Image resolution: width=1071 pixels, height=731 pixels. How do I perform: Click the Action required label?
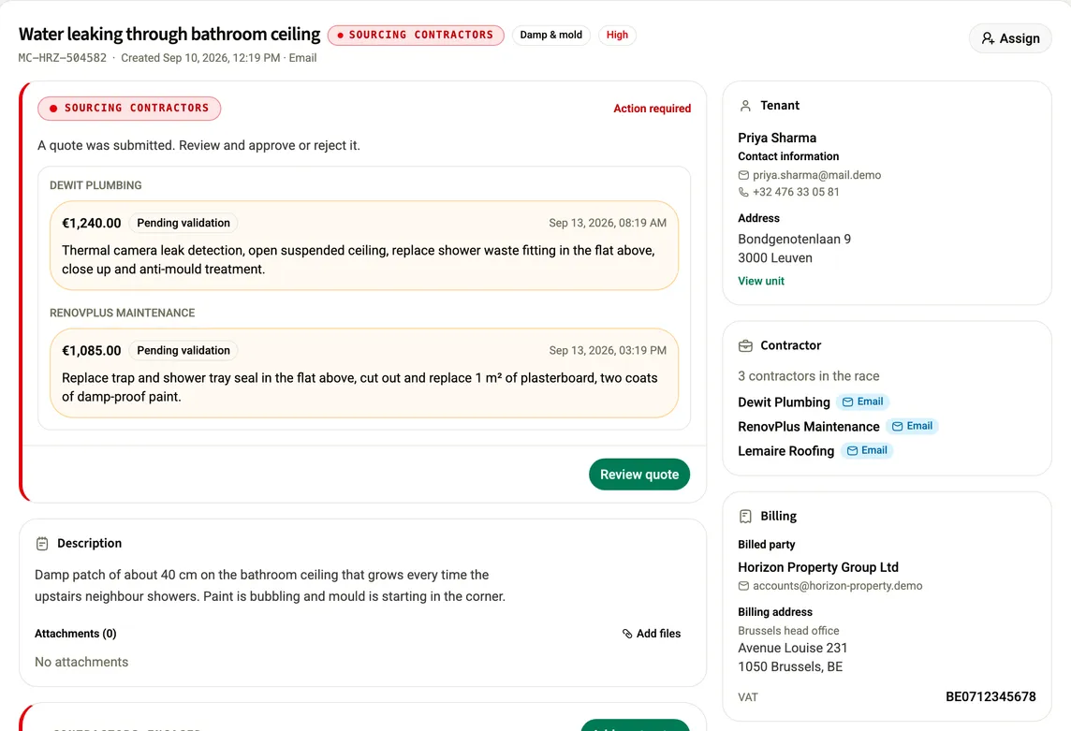coord(652,109)
